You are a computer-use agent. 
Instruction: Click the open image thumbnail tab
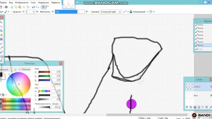point(69,4)
